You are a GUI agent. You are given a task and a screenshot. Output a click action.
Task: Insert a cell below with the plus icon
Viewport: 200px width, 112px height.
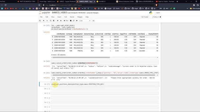point(44,21)
